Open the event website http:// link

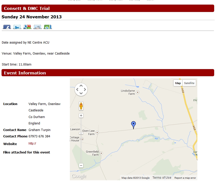pos(32,144)
